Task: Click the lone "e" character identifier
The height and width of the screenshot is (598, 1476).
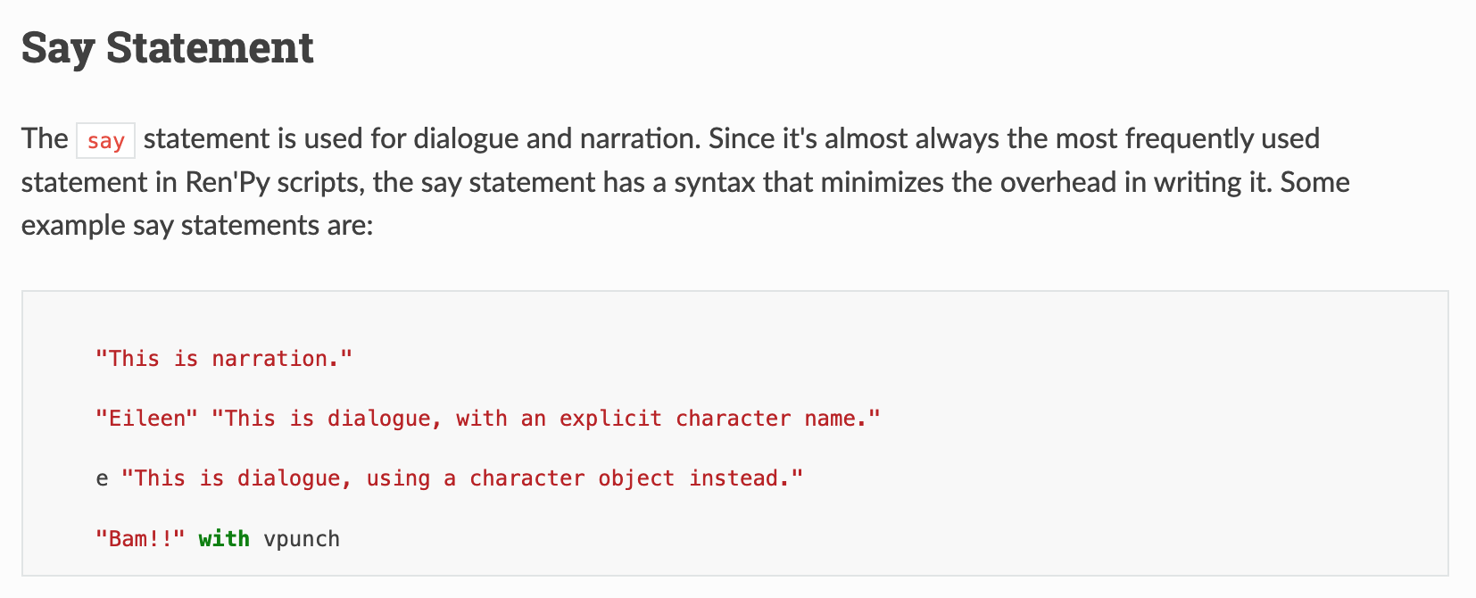Action: [102, 479]
